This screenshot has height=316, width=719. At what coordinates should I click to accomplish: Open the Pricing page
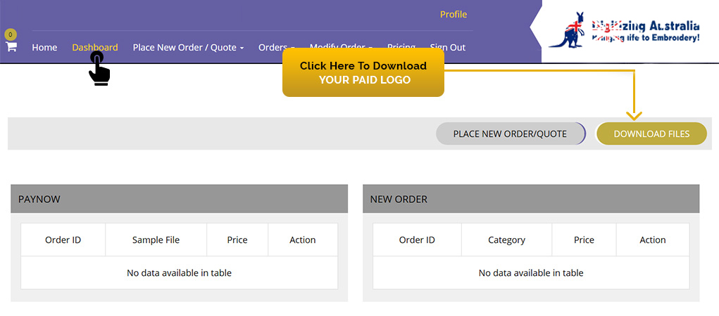tap(401, 47)
